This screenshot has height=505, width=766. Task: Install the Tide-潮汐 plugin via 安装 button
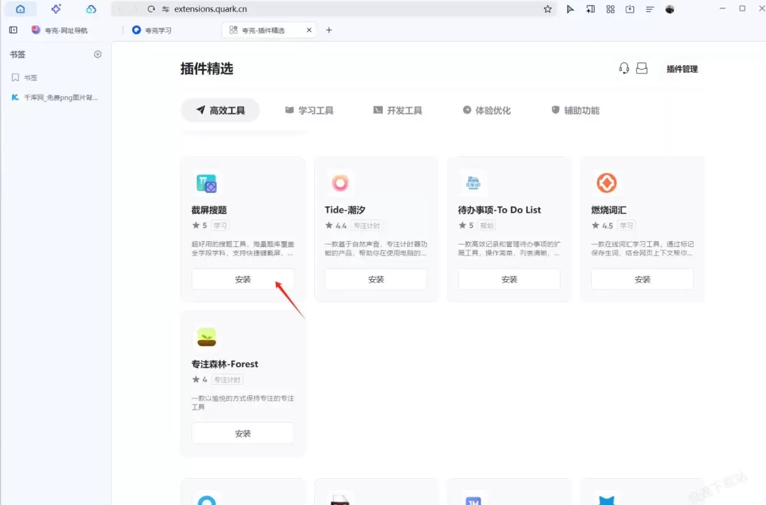tap(375, 279)
